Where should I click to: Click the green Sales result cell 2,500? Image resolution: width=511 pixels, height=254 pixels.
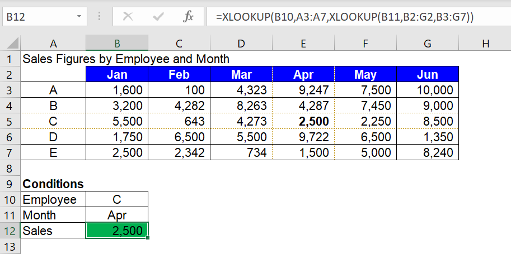pos(117,231)
